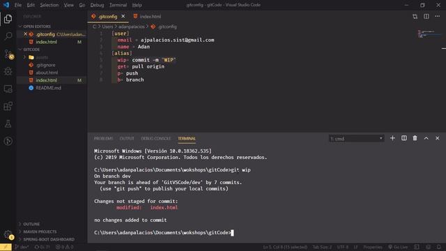This screenshot has height=251, width=446.
Task: Open the Debug menu
Action: point(97,5)
